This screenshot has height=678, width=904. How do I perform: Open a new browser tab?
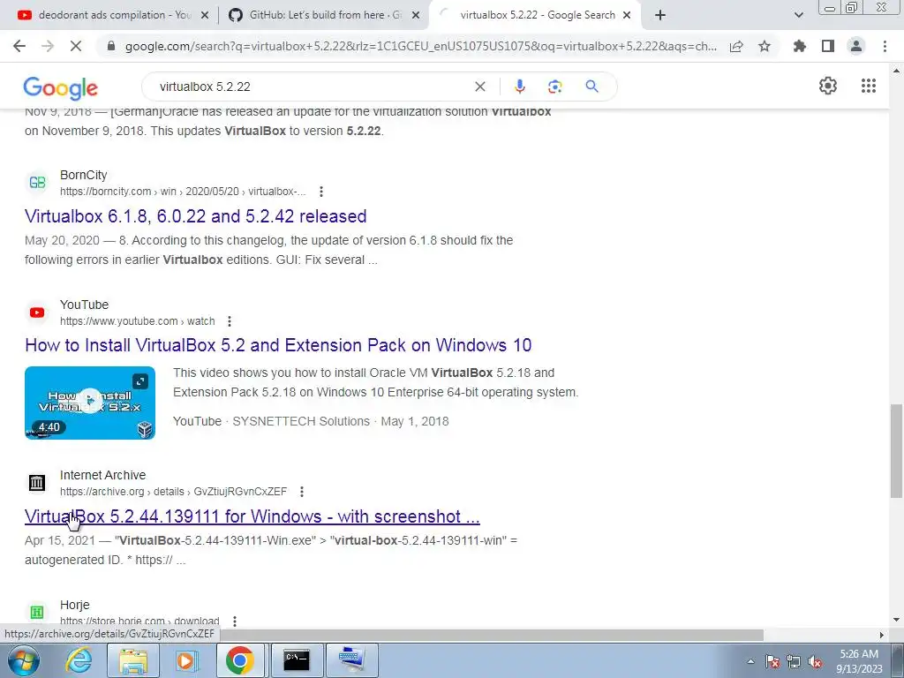[x=660, y=16]
